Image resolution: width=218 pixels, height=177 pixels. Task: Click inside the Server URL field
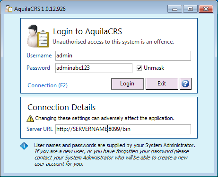[x=123, y=129]
